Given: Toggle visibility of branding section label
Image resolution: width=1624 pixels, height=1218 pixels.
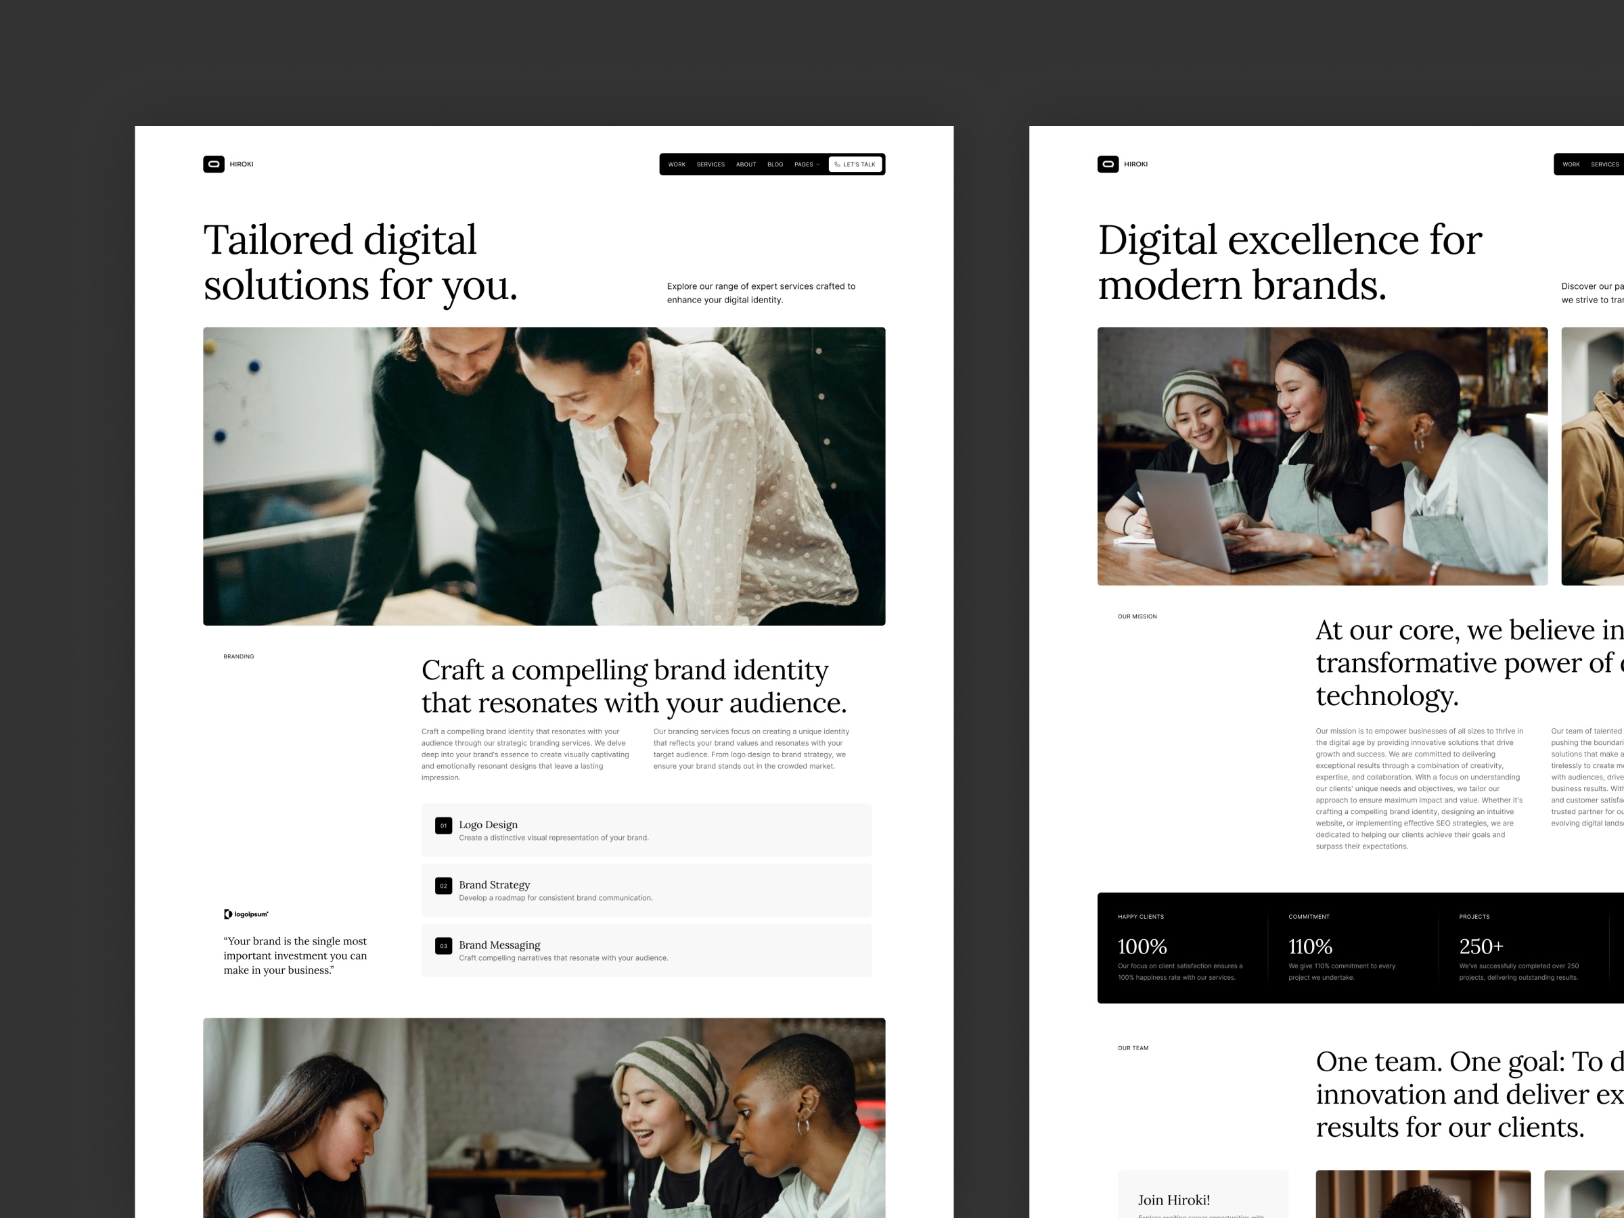Looking at the screenshot, I should point(237,656).
